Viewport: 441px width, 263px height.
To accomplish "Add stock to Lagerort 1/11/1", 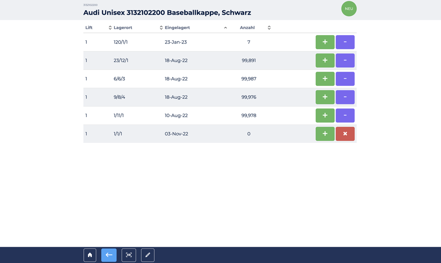I will click(325, 116).
